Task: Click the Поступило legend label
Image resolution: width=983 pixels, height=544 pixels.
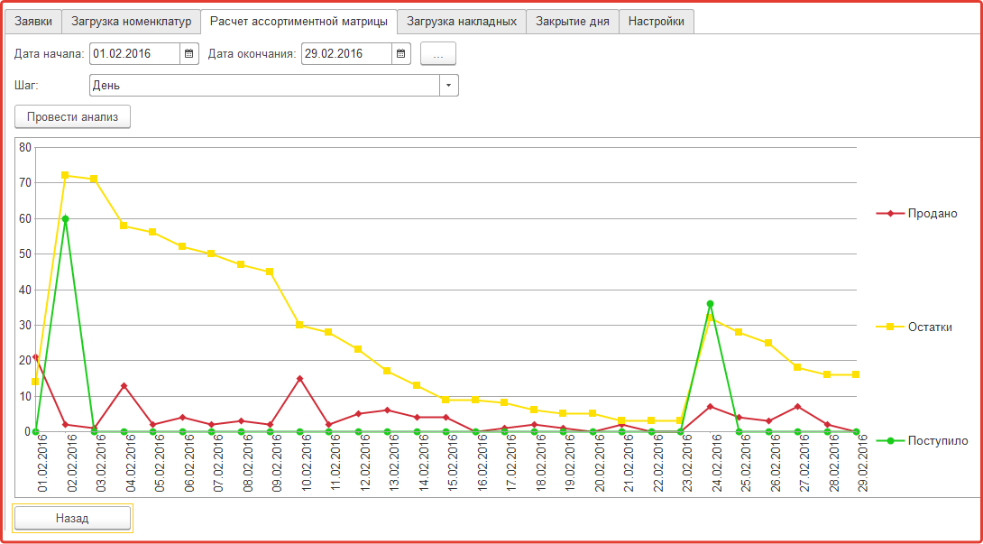Action: (938, 440)
